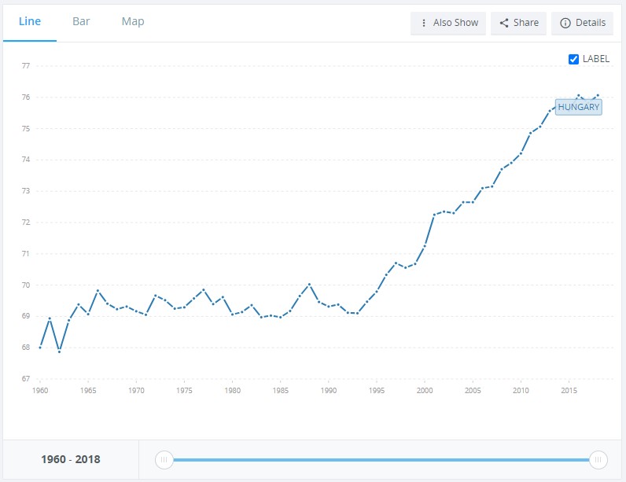This screenshot has width=626, height=482.
Task: Click the right handle of year range slider
Action: (598, 459)
